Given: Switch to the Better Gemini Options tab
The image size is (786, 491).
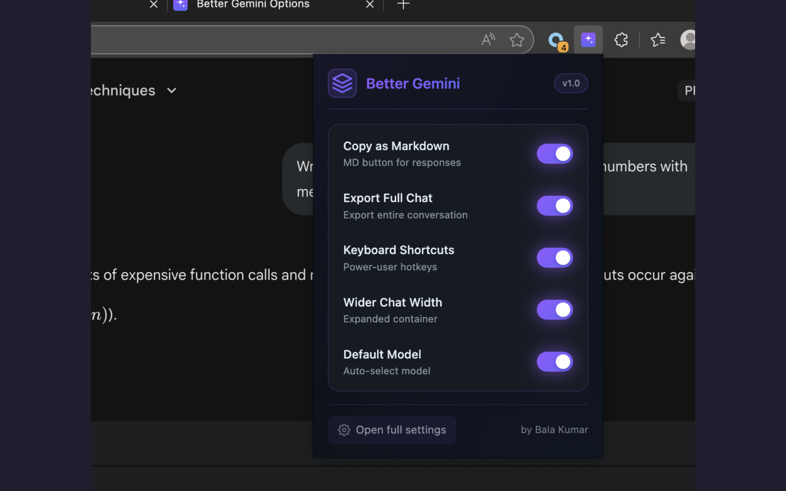Looking at the screenshot, I should 274,5.
